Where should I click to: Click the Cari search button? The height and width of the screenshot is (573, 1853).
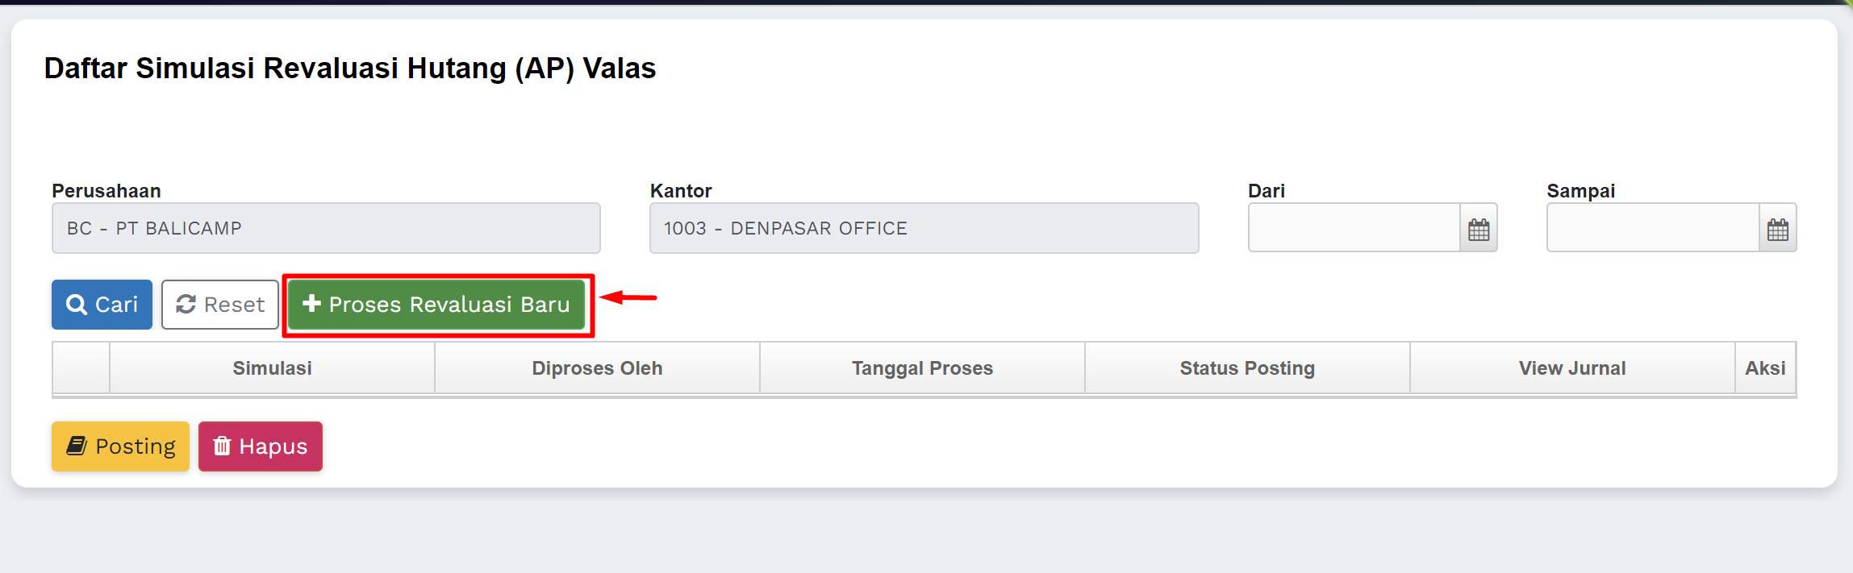(x=102, y=305)
